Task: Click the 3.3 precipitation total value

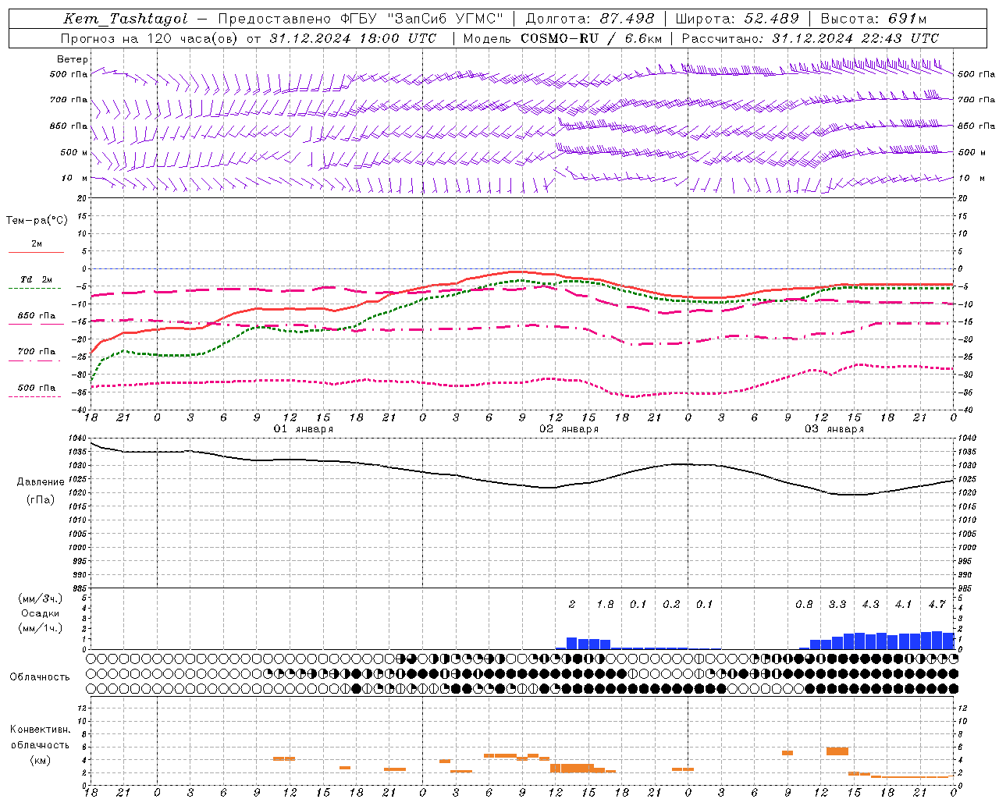Action: 837,605
